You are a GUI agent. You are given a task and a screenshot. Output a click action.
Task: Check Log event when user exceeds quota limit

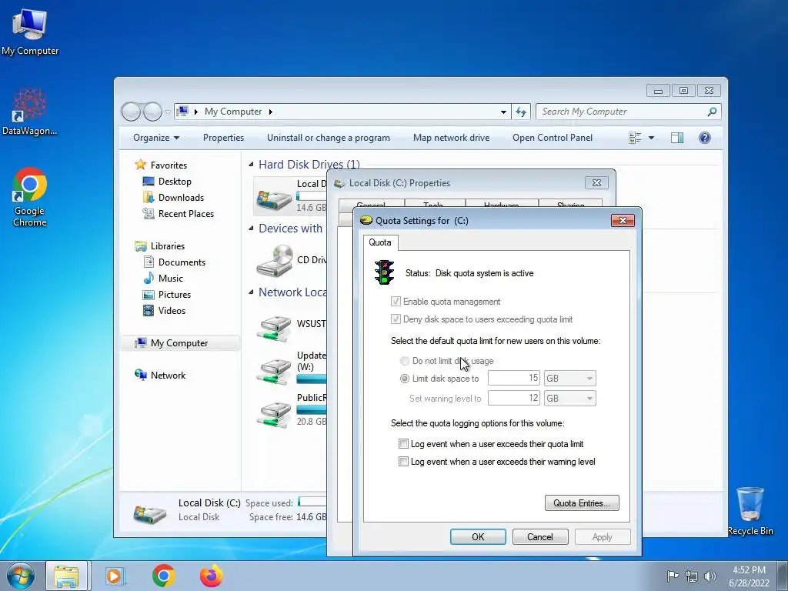(403, 444)
